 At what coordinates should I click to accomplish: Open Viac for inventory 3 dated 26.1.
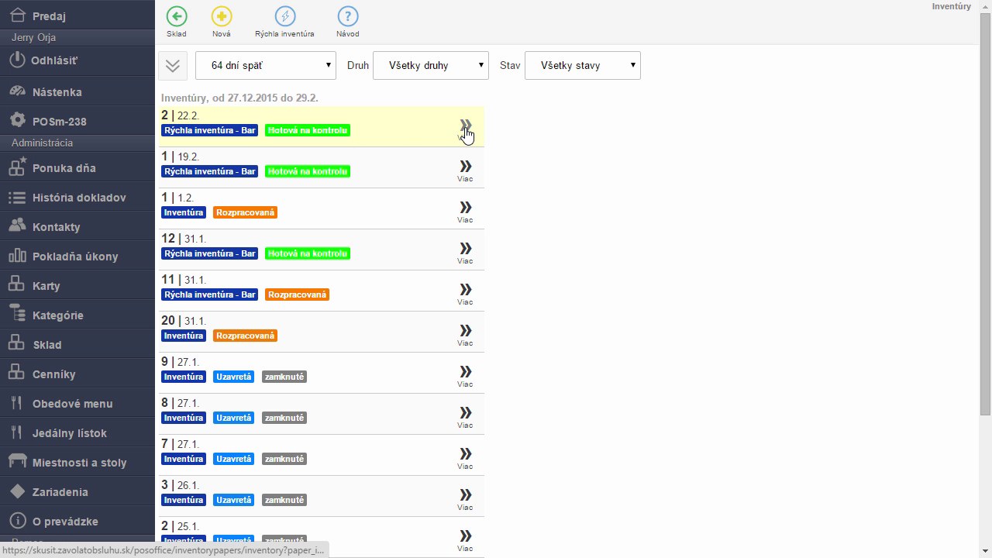(465, 499)
